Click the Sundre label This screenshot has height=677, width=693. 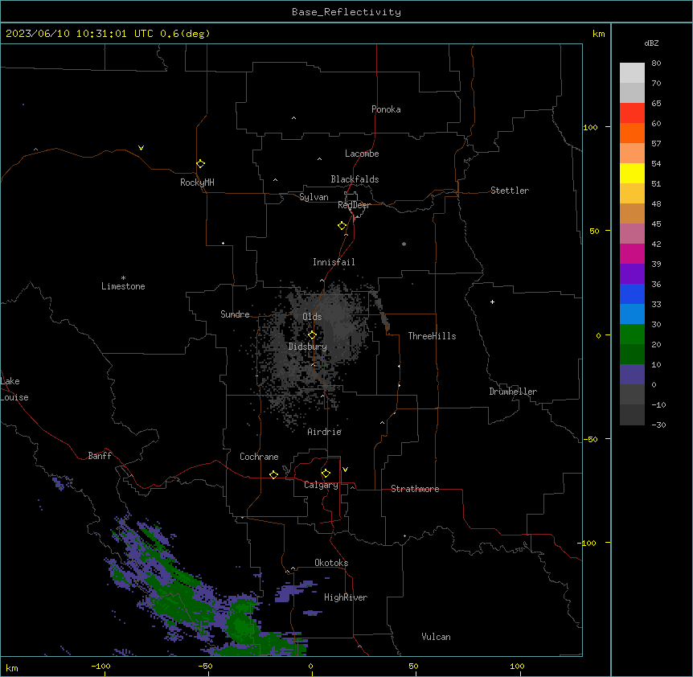pos(235,314)
